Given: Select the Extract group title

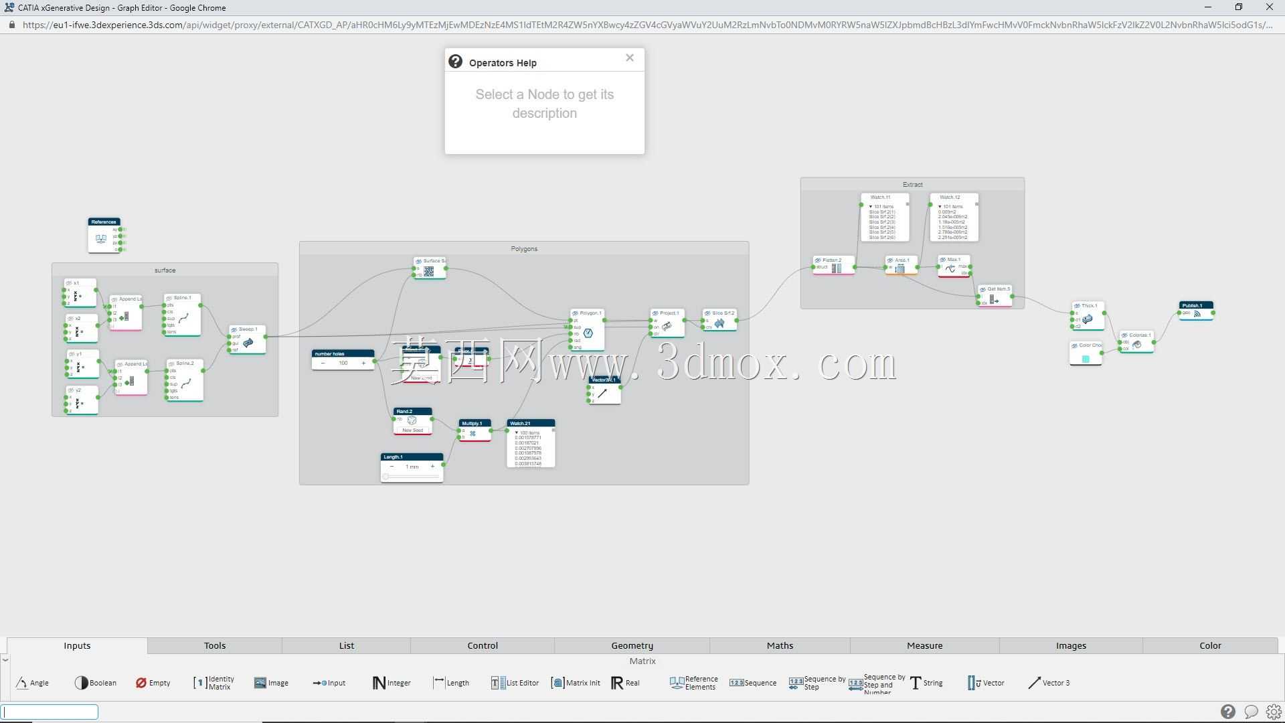Looking at the screenshot, I should click(x=912, y=184).
